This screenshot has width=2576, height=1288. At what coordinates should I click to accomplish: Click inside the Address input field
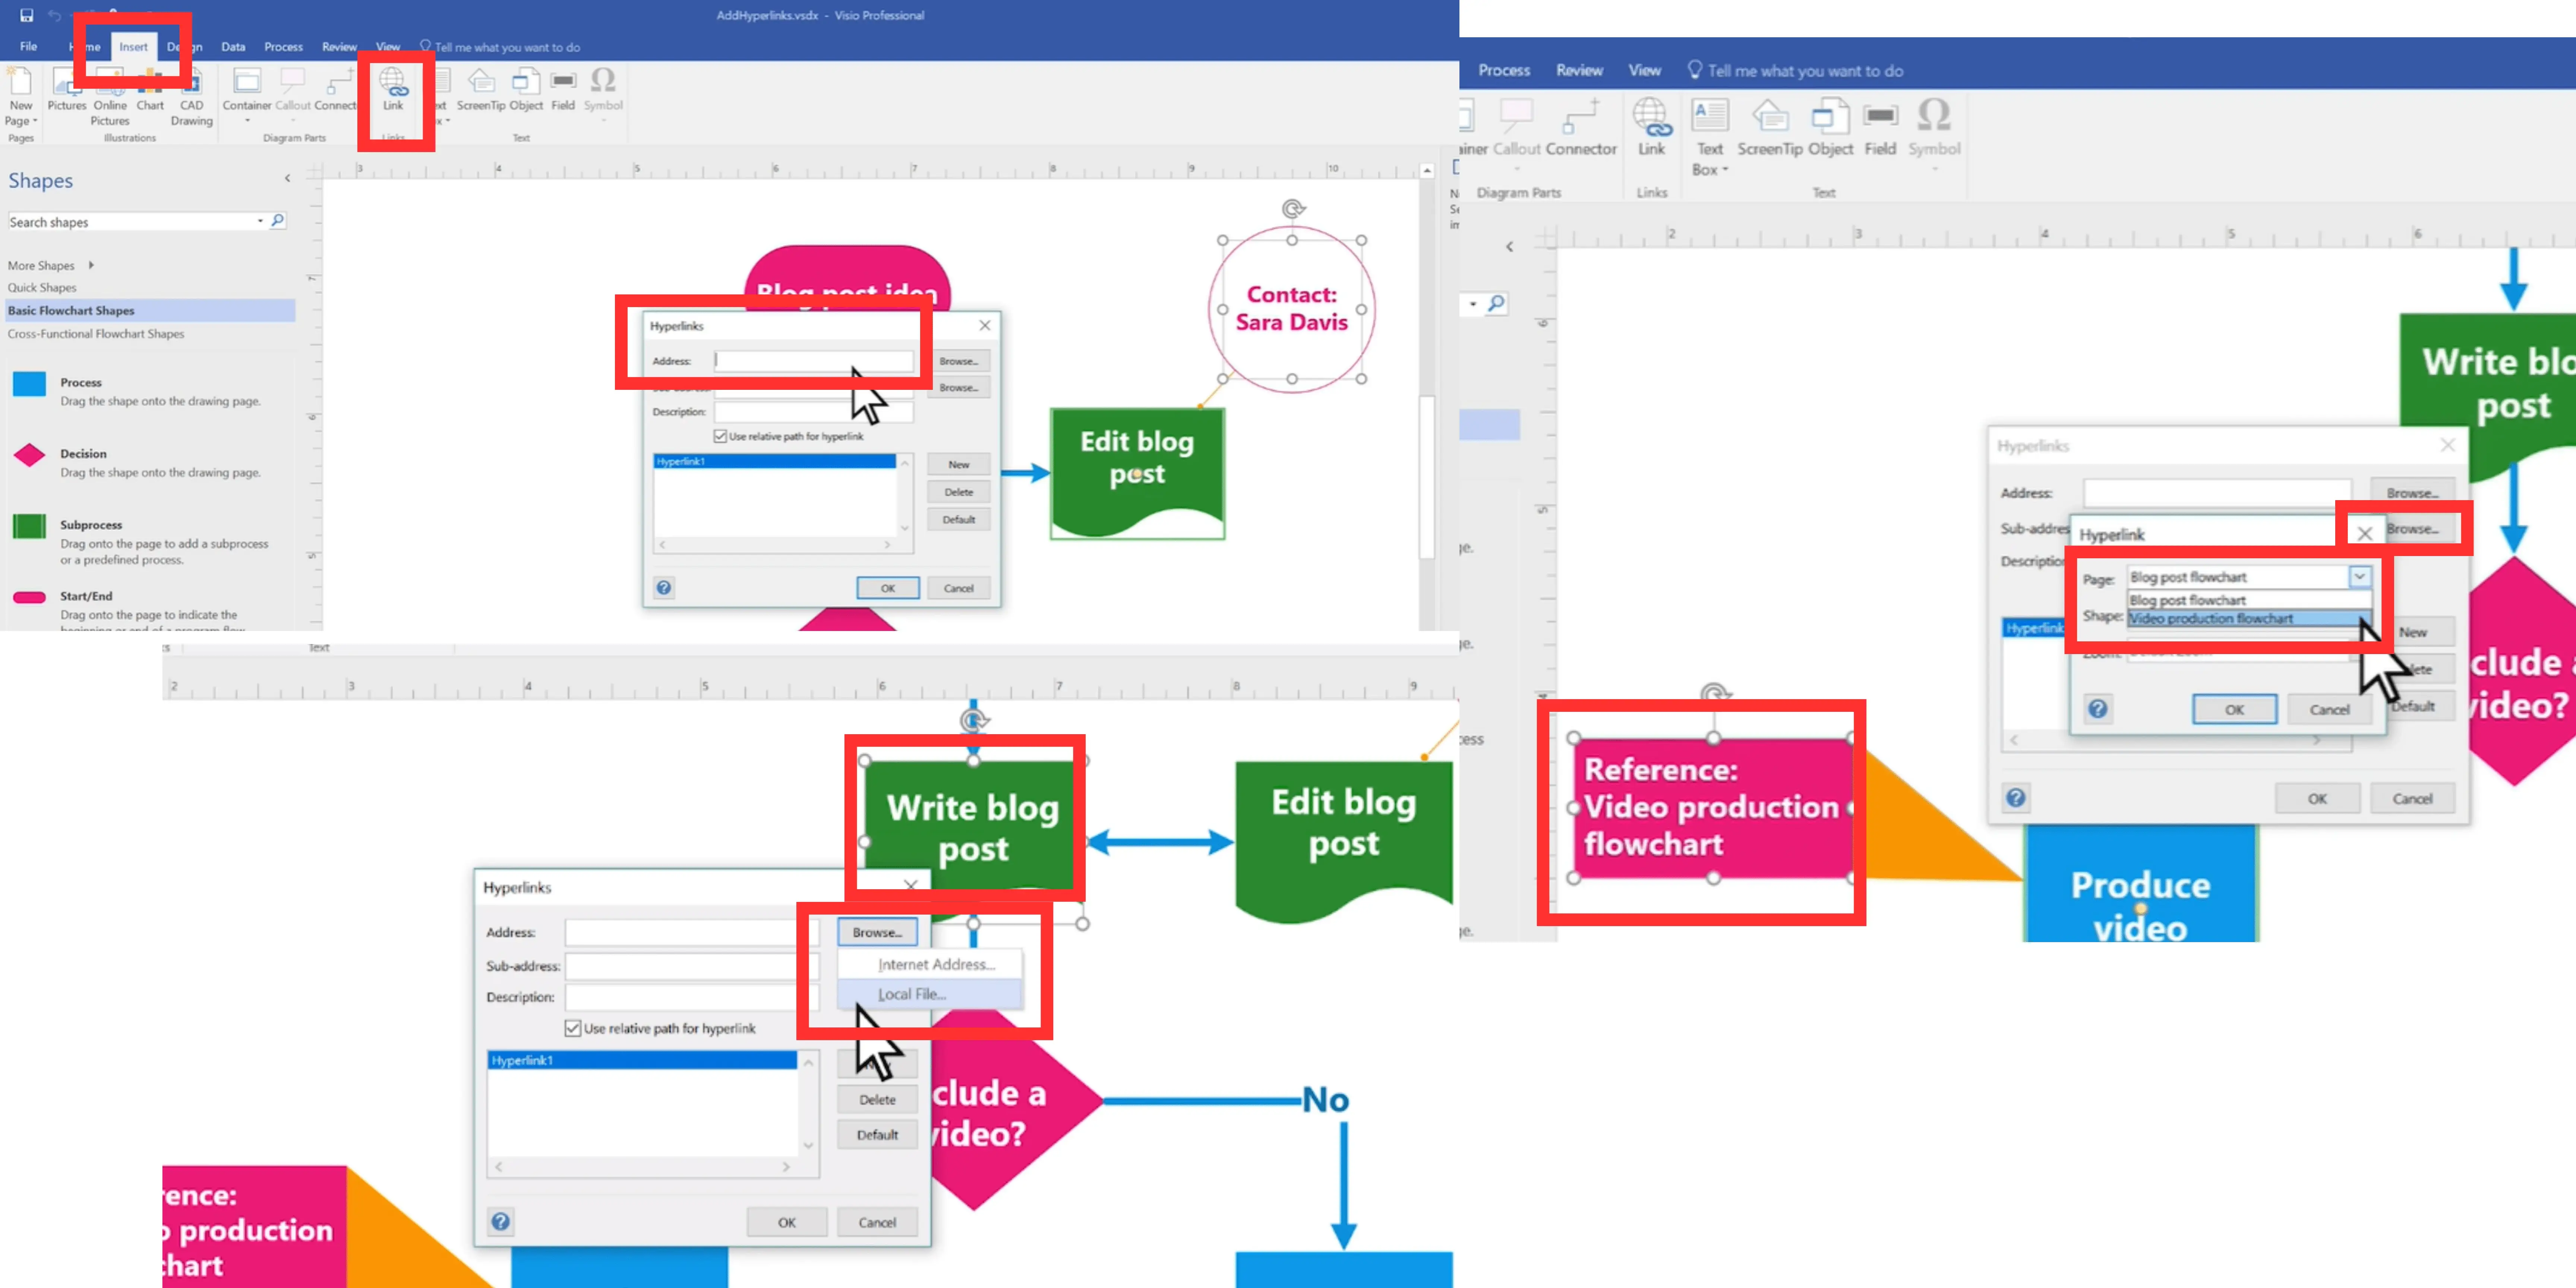(x=812, y=361)
